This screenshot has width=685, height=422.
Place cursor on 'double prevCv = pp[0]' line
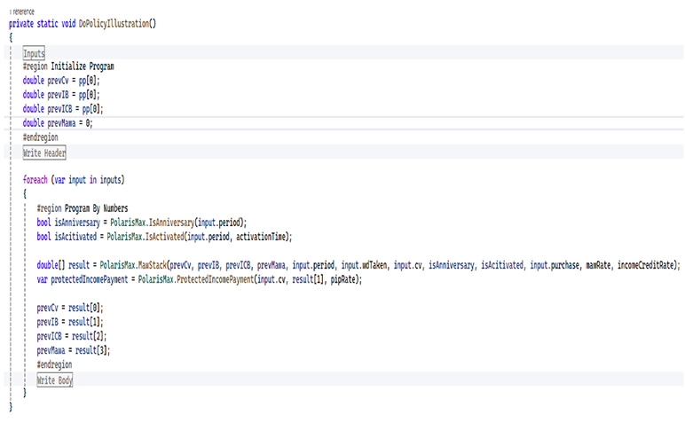(x=62, y=81)
